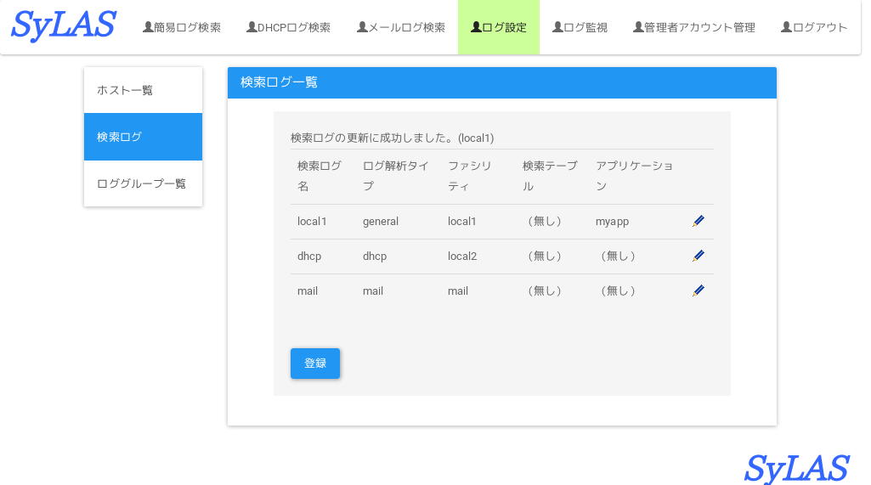Click the 登録 button

pos(315,364)
